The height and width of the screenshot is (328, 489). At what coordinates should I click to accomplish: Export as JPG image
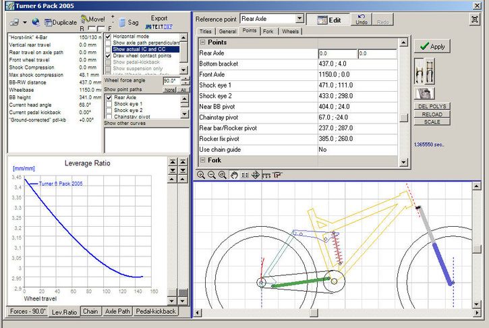tap(148, 27)
